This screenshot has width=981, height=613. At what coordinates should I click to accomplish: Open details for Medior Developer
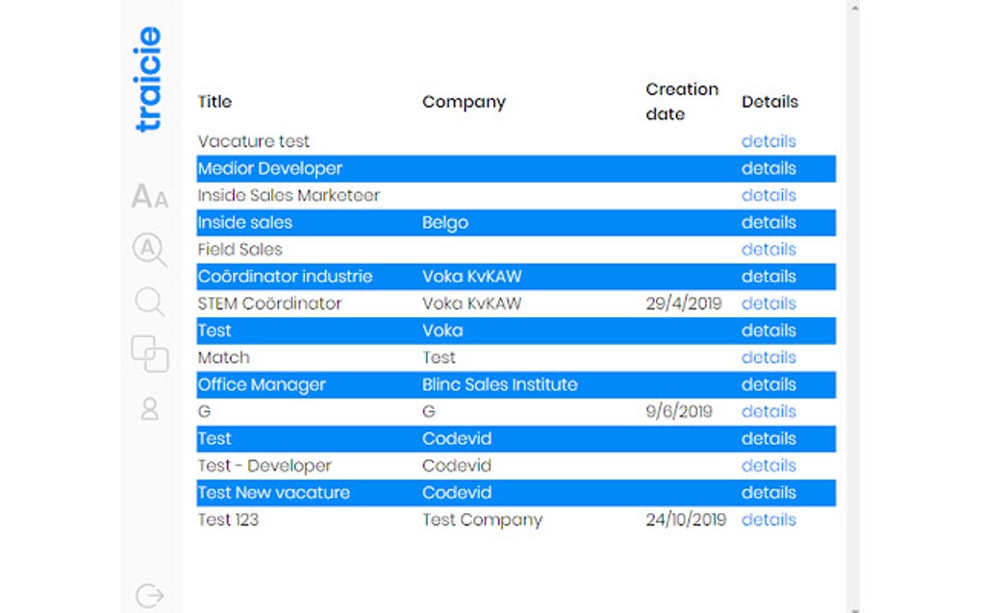click(768, 168)
